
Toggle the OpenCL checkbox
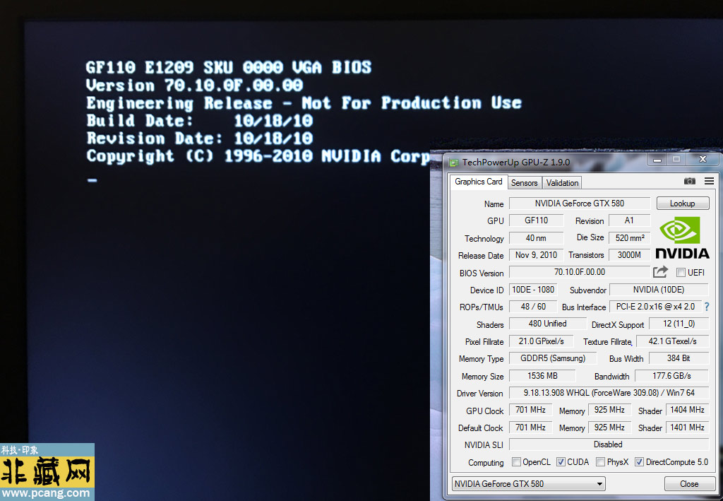tap(516, 462)
